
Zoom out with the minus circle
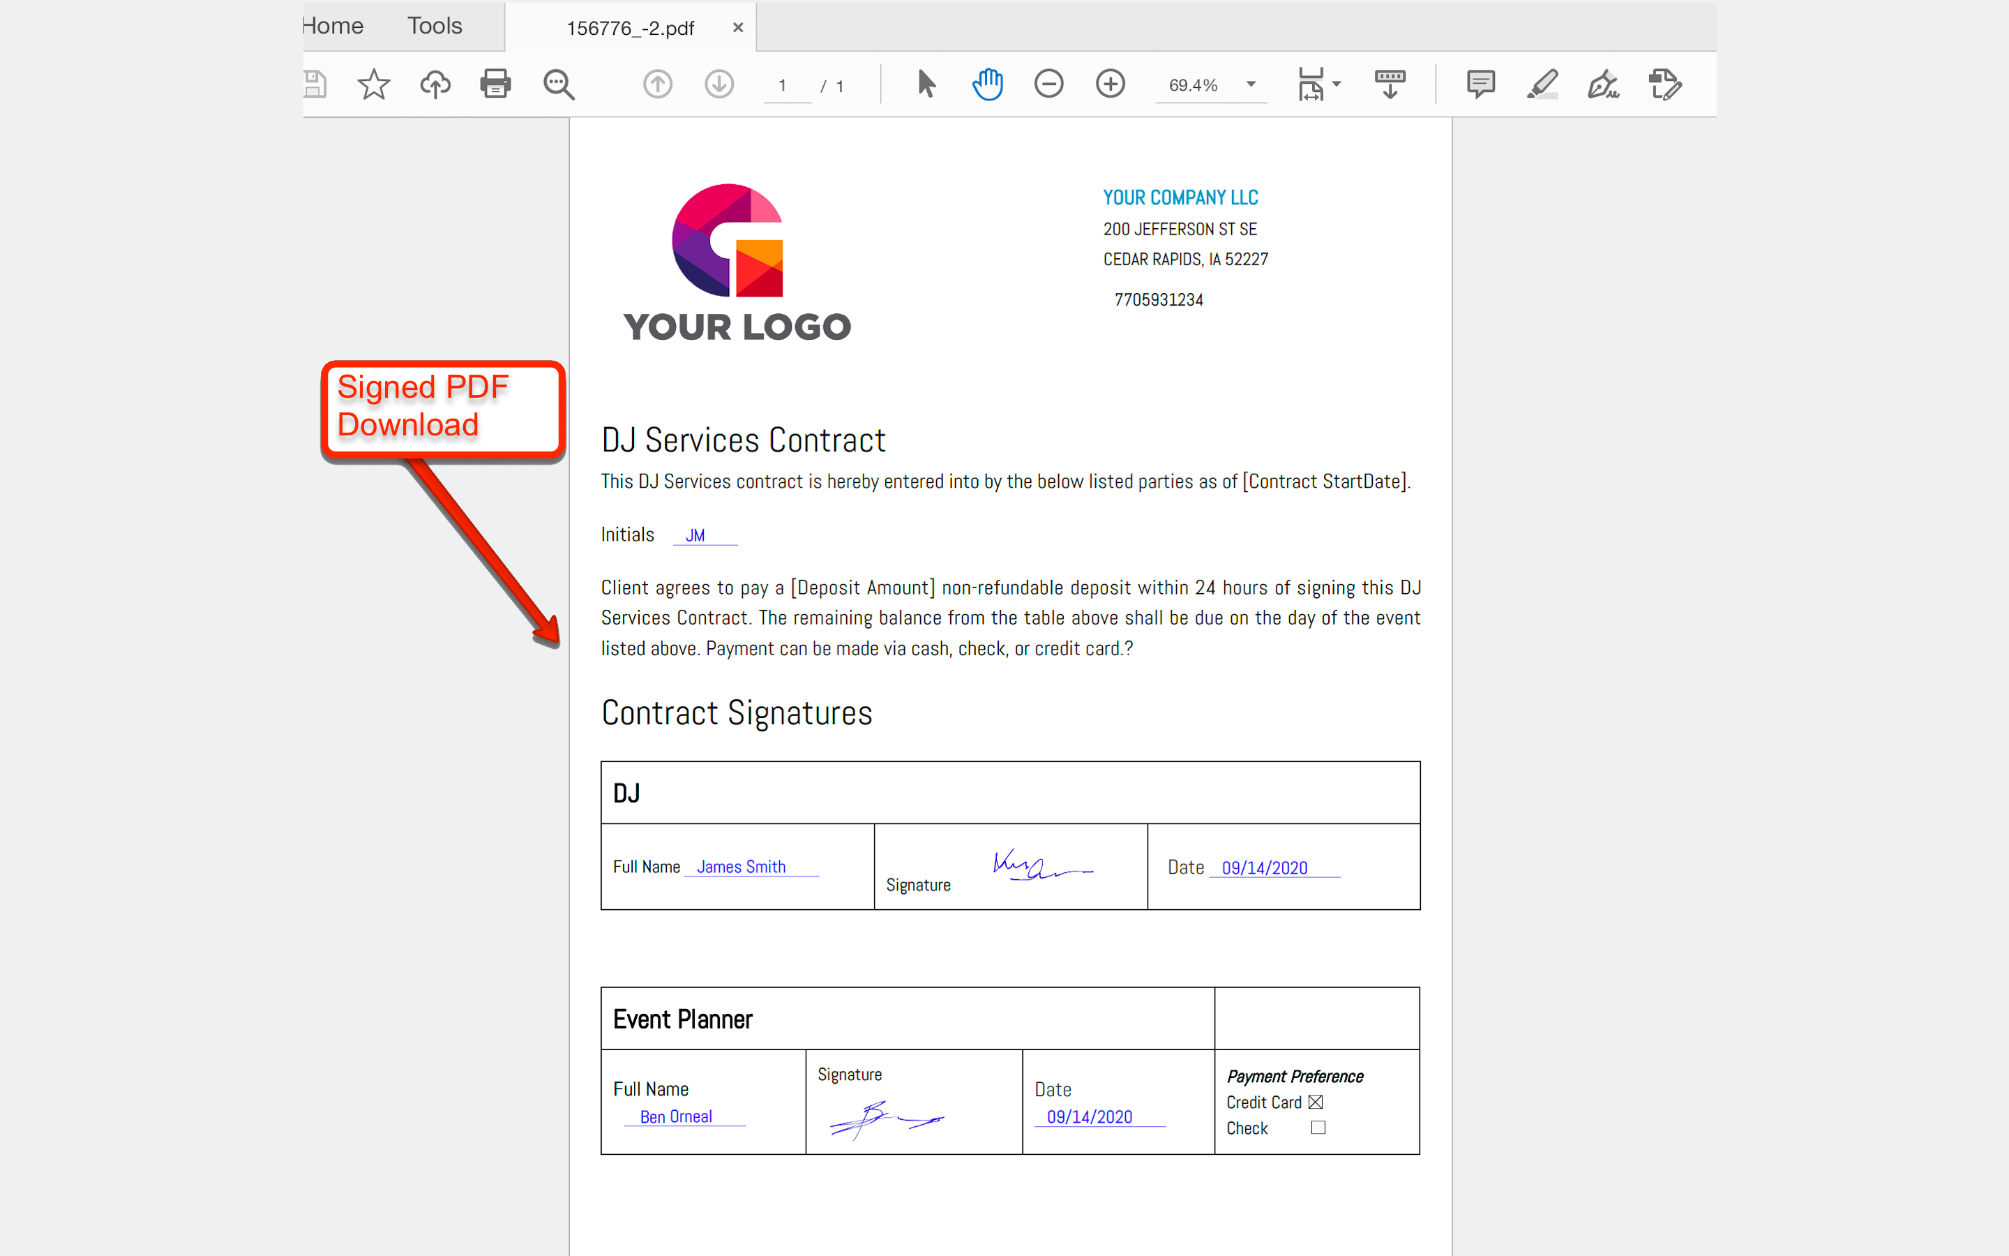(x=1048, y=84)
